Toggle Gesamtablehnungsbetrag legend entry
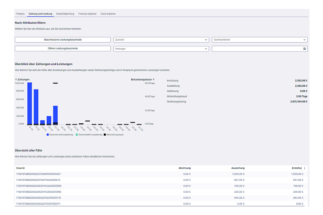 [x=89, y=134]
